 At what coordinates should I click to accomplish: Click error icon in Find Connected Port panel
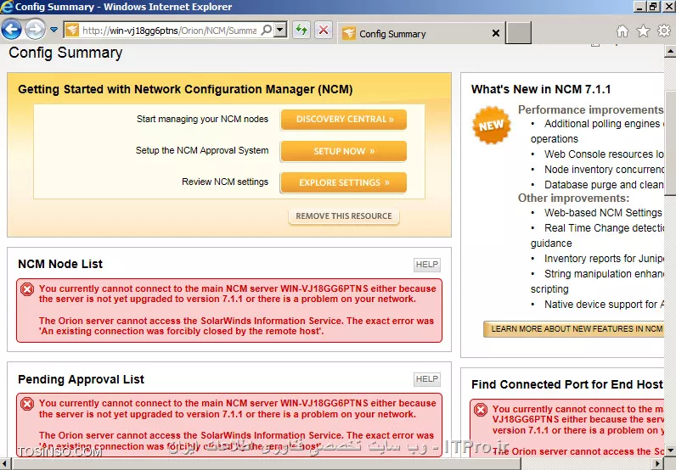[x=481, y=410]
